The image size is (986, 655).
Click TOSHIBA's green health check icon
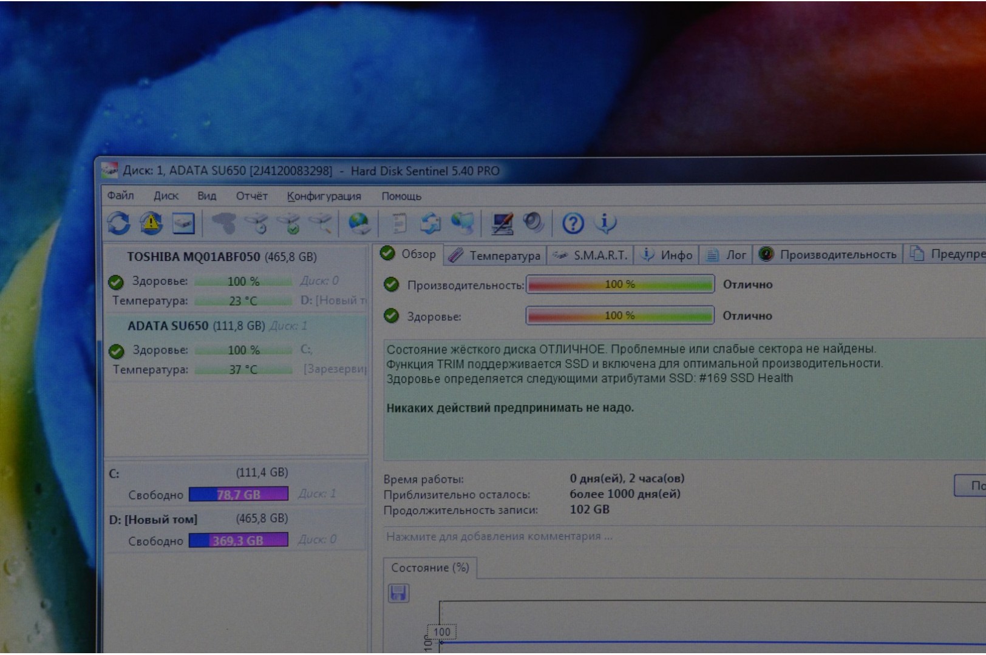coord(116,282)
